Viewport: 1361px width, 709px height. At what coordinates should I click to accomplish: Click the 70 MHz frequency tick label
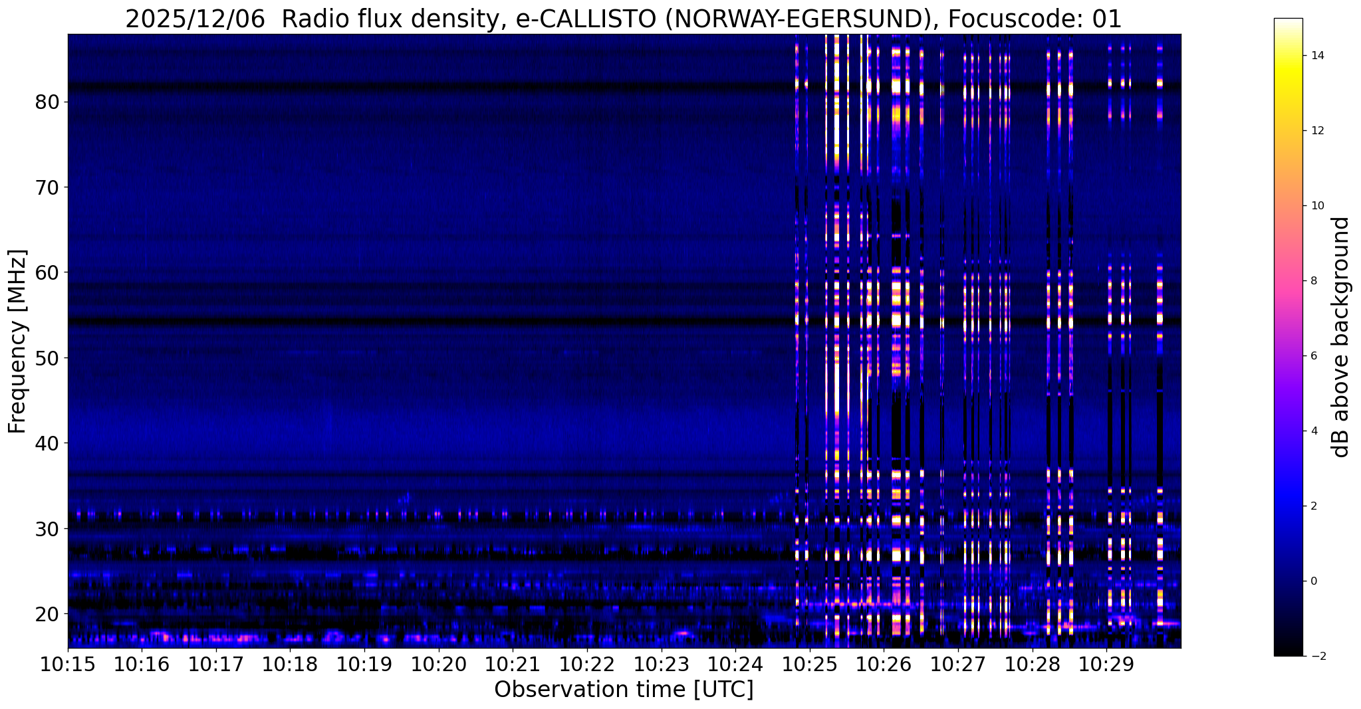(48, 187)
